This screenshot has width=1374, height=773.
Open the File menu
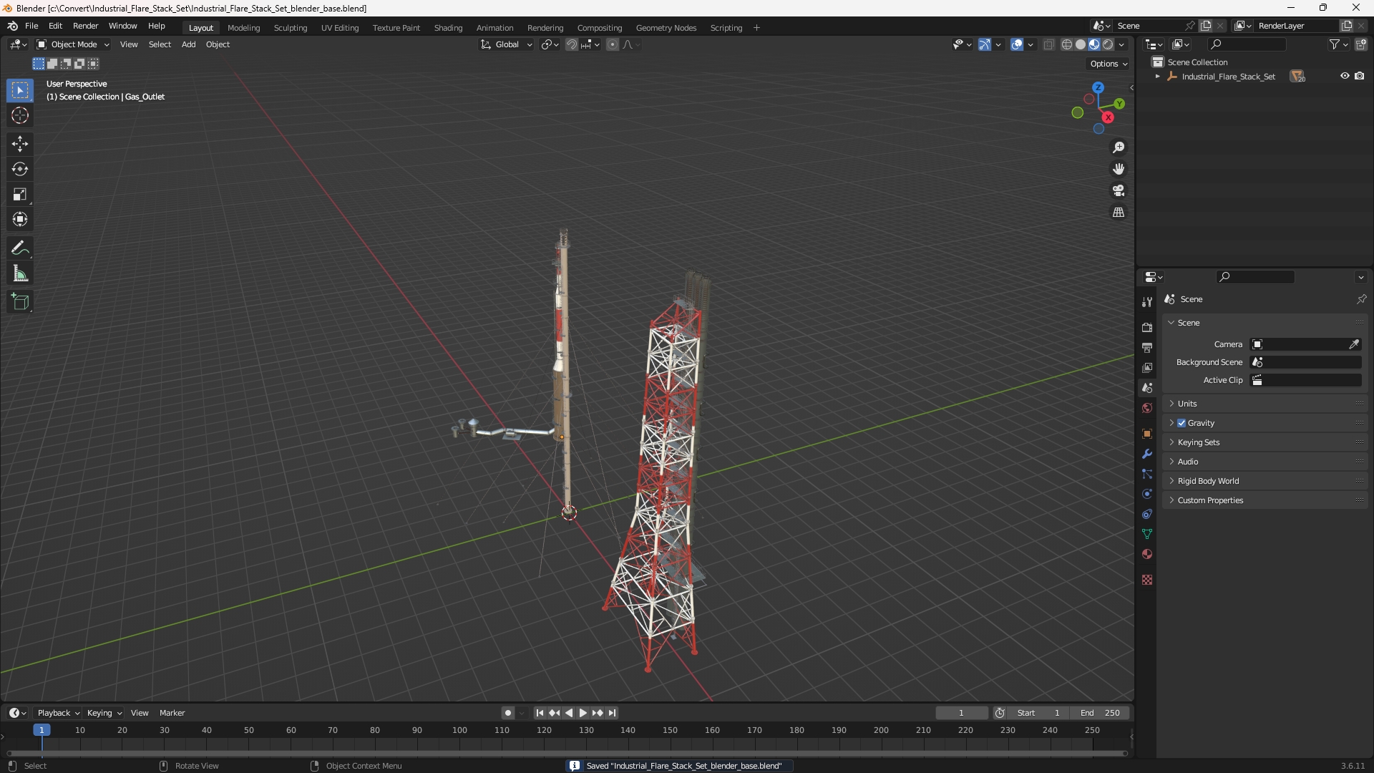31,26
